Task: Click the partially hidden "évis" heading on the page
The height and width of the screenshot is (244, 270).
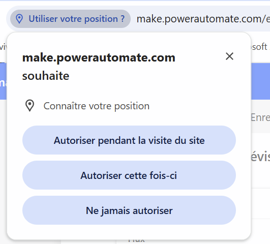Action: point(260,157)
